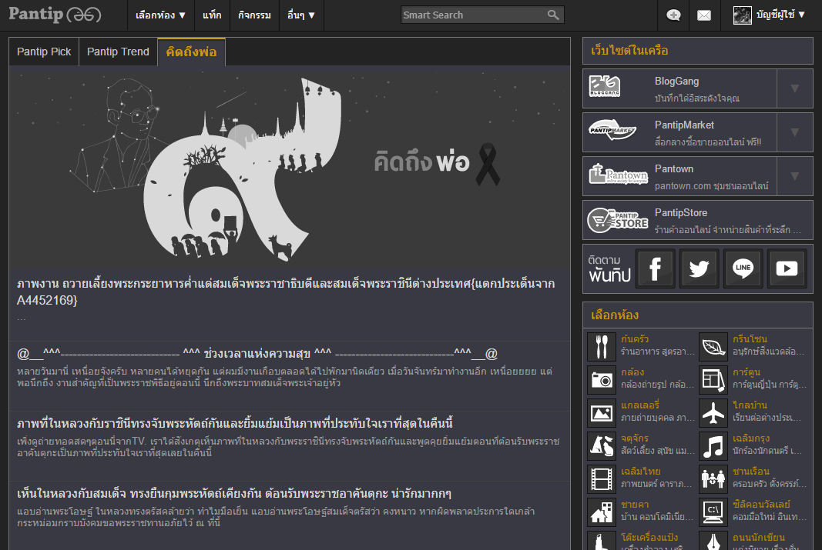Select the fork and knife kitchen icon
This screenshot has width=822, height=550.
tap(601, 346)
